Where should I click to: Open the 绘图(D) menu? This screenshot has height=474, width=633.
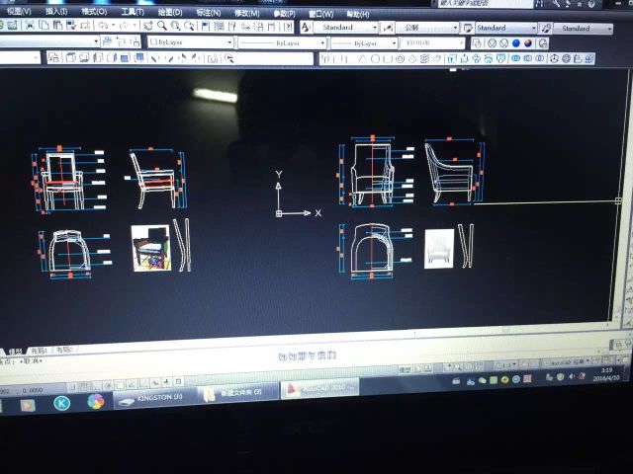170,13
